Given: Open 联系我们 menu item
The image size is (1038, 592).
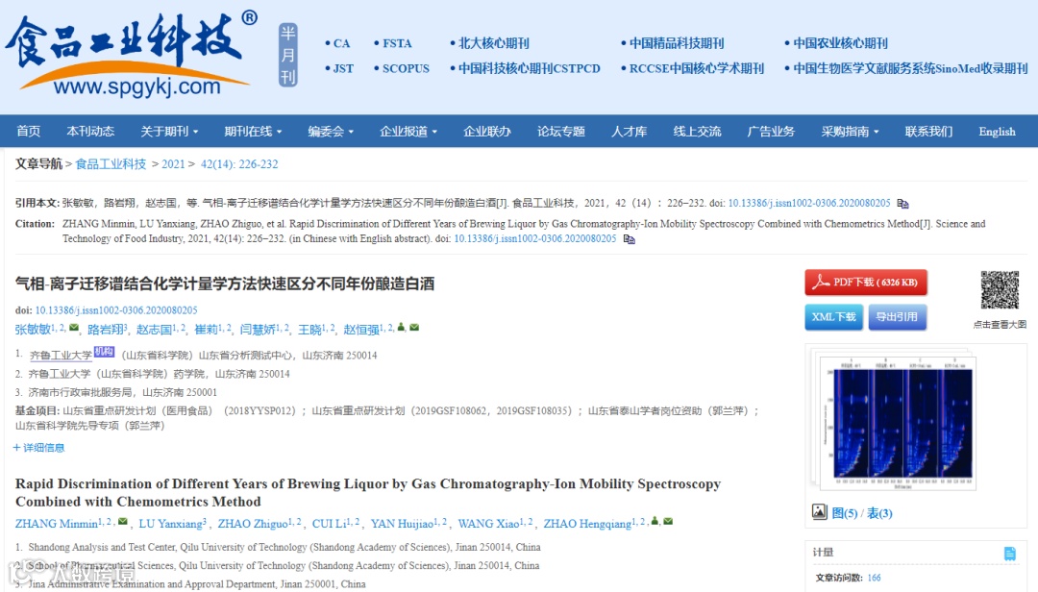Looking at the screenshot, I should click(928, 131).
